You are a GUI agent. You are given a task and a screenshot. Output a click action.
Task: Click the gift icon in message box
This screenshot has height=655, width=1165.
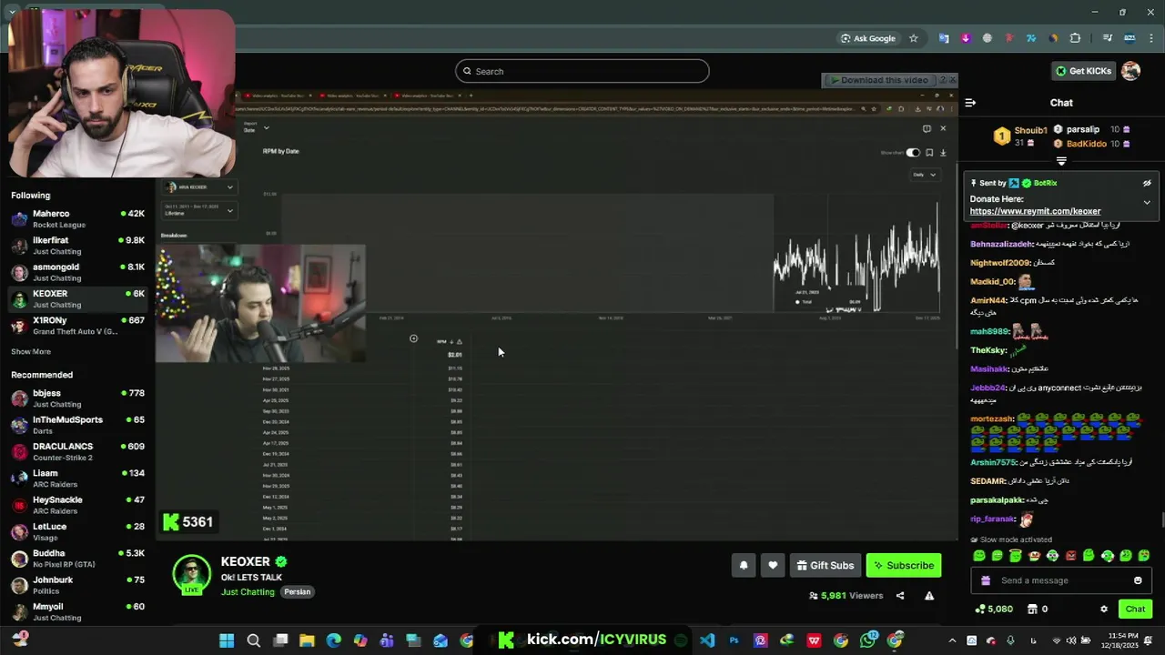(x=986, y=580)
